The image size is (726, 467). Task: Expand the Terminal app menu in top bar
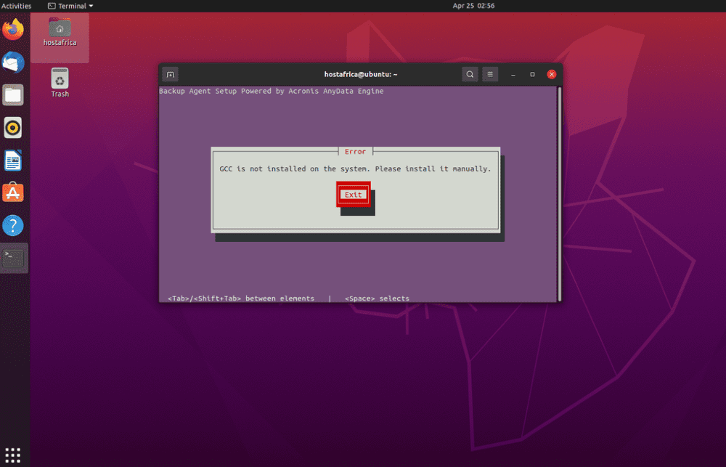coord(70,6)
